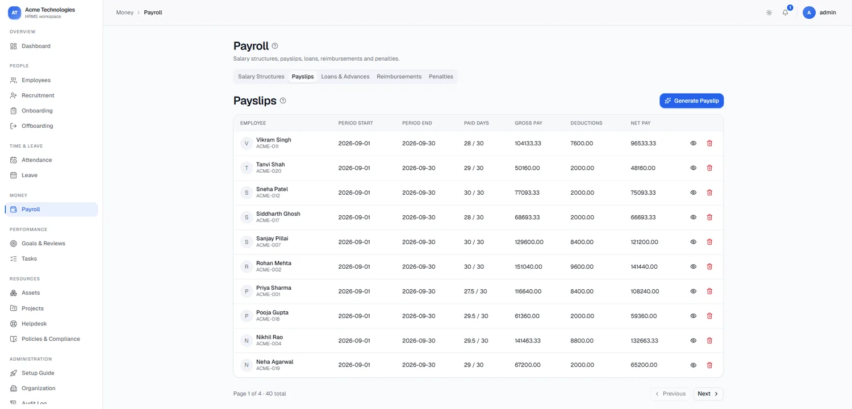Click the gross pay value 129600.00

click(x=529, y=242)
